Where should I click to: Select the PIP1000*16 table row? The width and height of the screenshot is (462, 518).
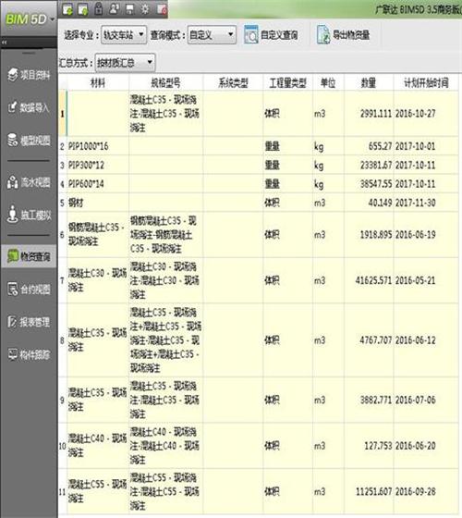(259, 146)
